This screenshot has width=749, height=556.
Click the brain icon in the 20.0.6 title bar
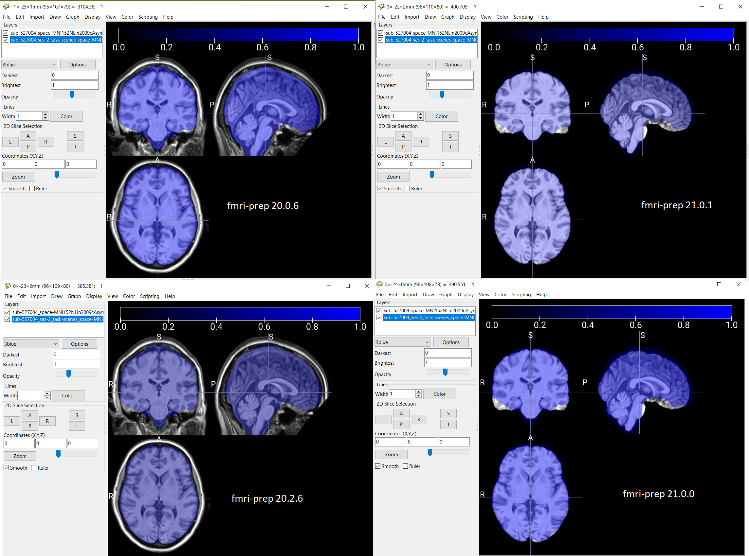point(6,6)
